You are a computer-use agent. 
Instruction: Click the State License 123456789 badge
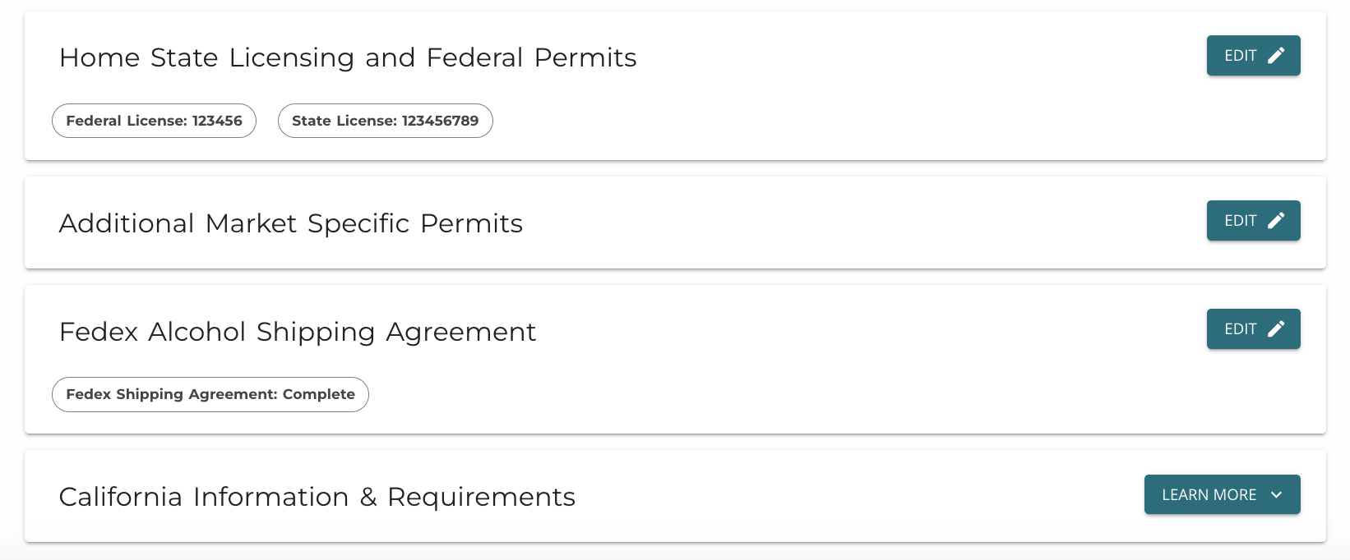coord(385,120)
